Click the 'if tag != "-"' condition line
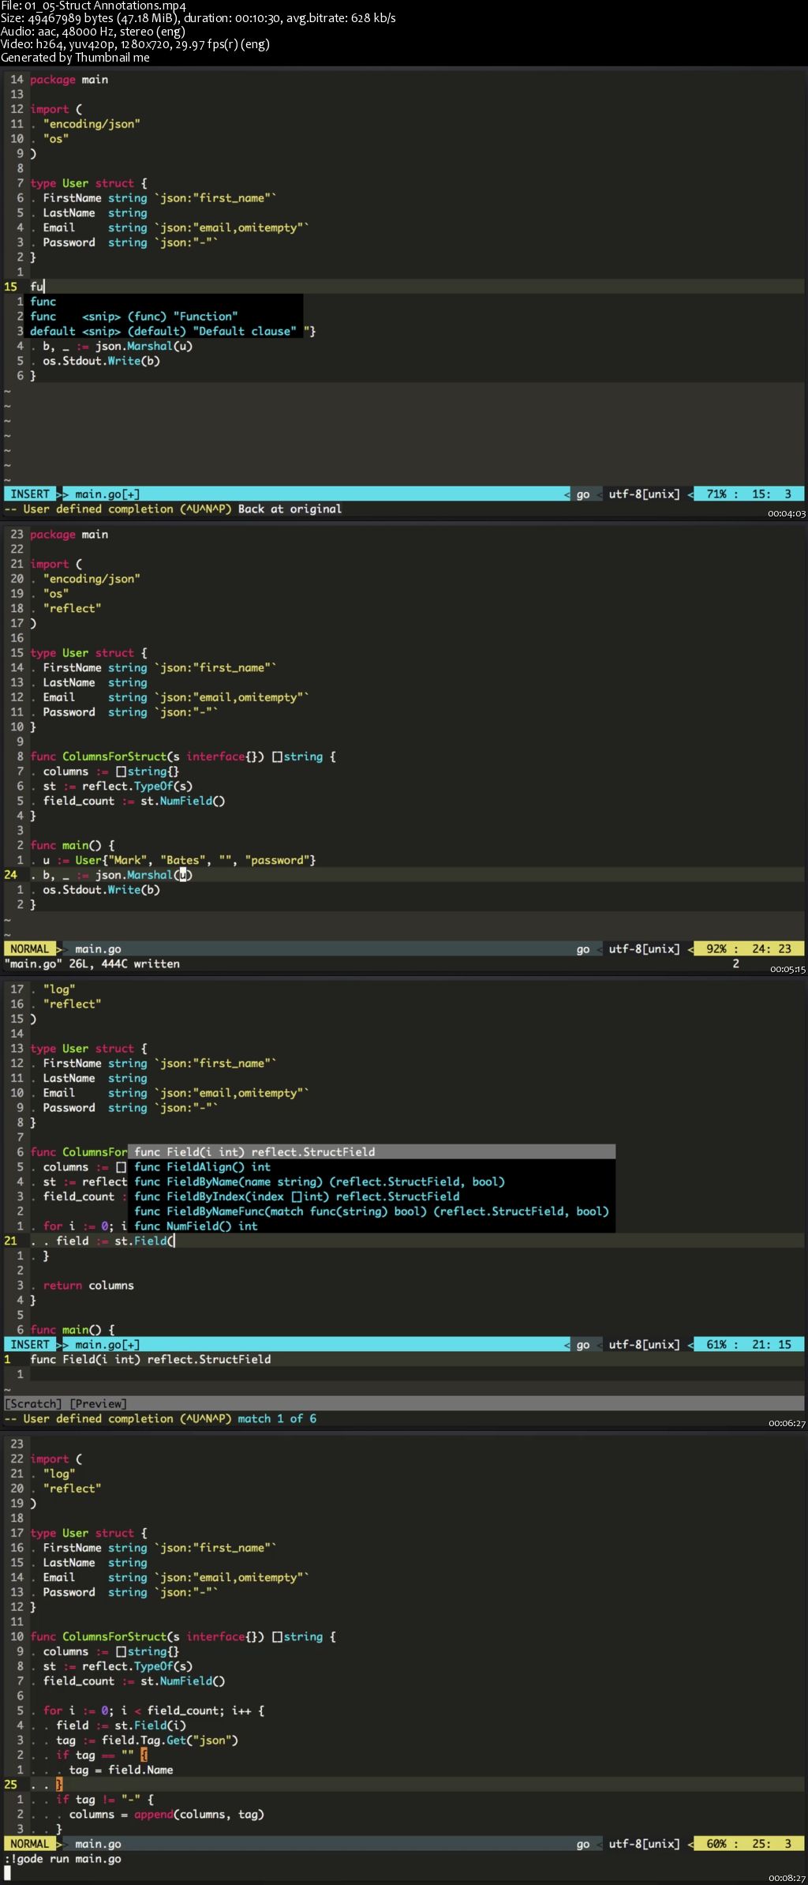808x1885 pixels. [105, 1800]
